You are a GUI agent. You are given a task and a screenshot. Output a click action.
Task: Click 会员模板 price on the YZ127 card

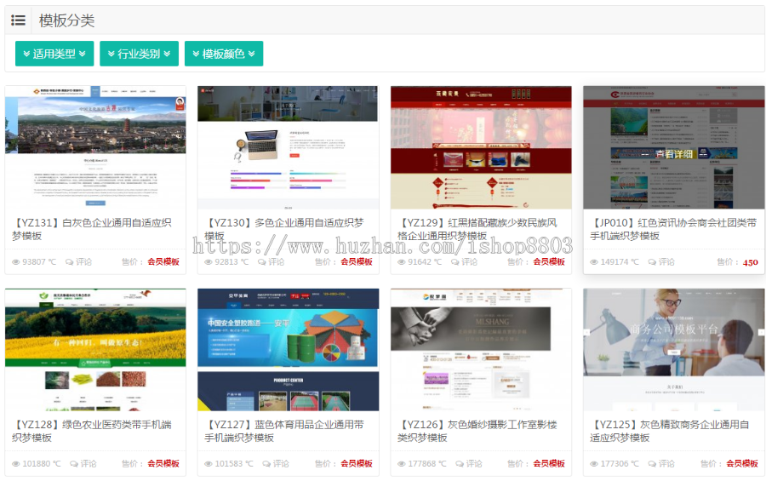[x=357, y=463]
